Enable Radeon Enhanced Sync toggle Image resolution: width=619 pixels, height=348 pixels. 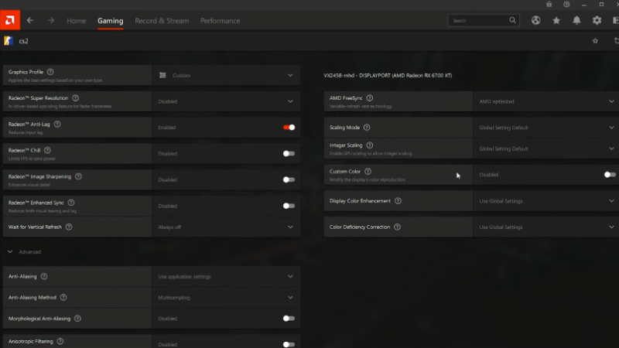click(289, 206)
